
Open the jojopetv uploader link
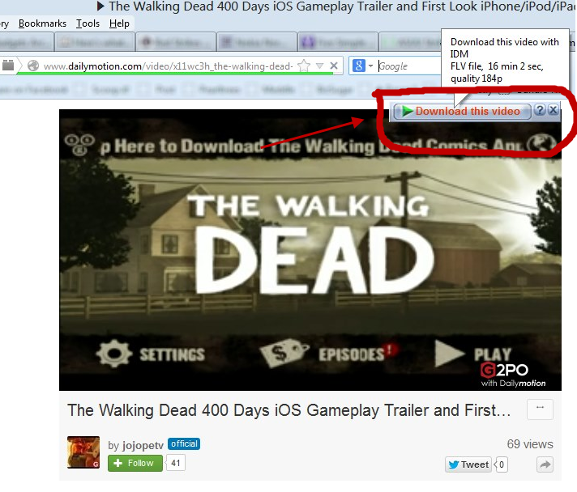[x=143, y=445]
